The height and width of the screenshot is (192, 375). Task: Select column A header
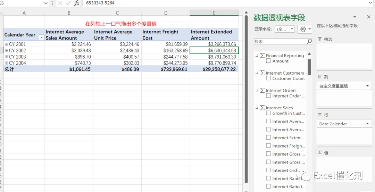pyautogui.click(x=24, y=13)
